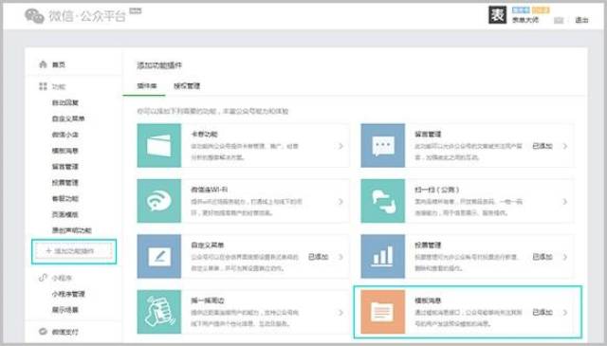Click the icon beside 微信支付
Image resolution: width=607 pixels, height=346 pixels.
pyautogui.click(x=43, y=332)
